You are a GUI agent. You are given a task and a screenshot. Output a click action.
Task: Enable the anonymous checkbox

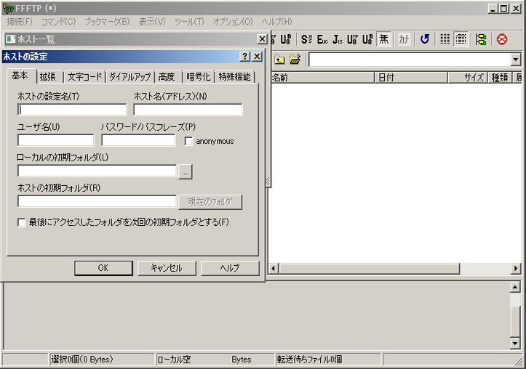(188, 142)
